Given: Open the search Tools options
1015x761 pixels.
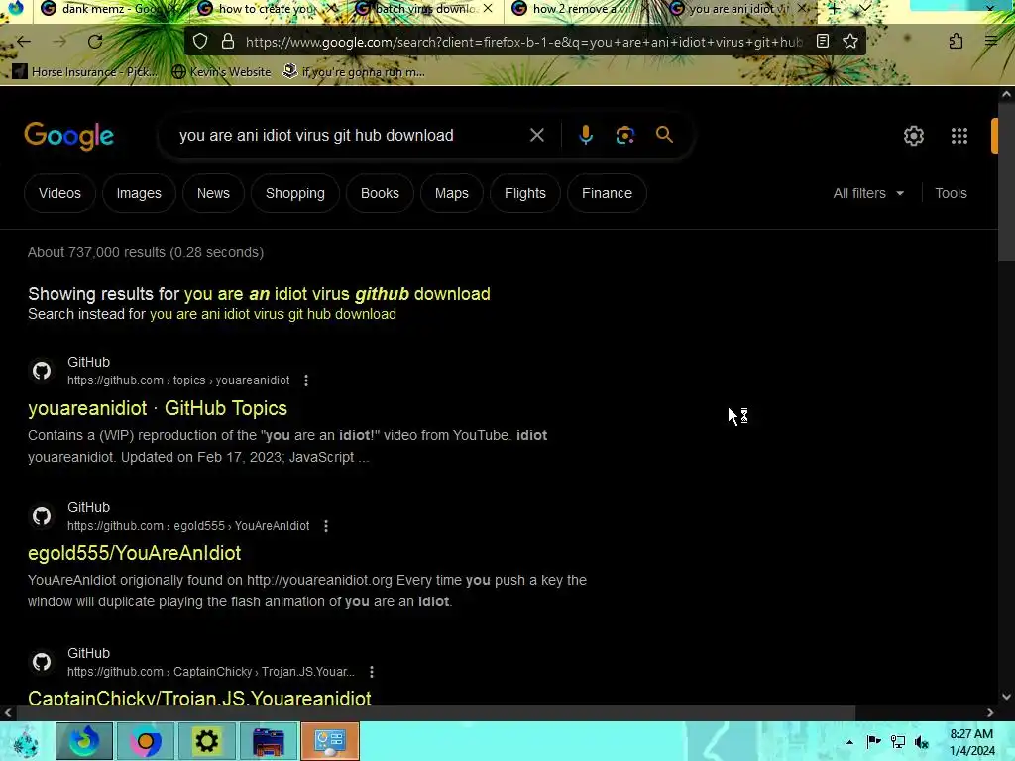Looking at the screenshot, I should 951,193.
